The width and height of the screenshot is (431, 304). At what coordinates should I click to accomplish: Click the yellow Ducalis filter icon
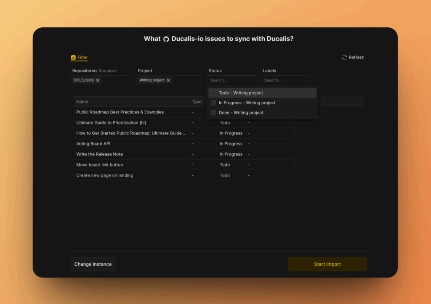click(73, 58)
